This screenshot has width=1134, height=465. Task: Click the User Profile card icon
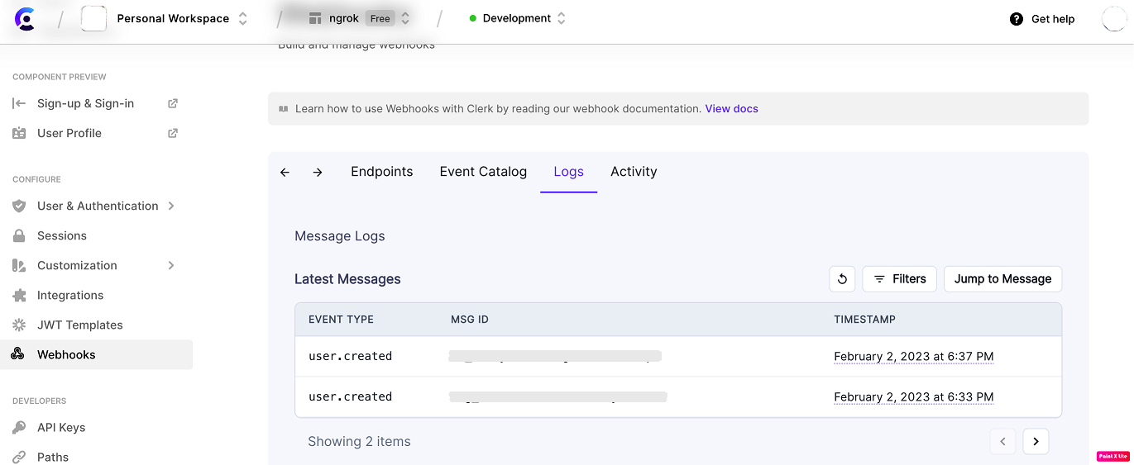(19, 133)
